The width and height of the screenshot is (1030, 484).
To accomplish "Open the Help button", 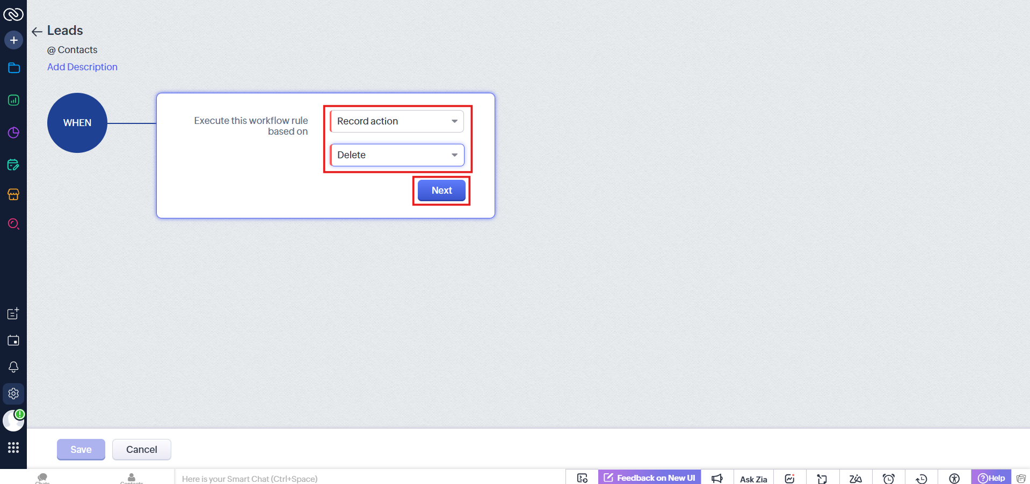I will tap(991, 478).
